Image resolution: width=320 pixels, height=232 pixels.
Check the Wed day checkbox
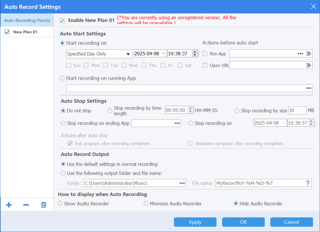point(124,65)
